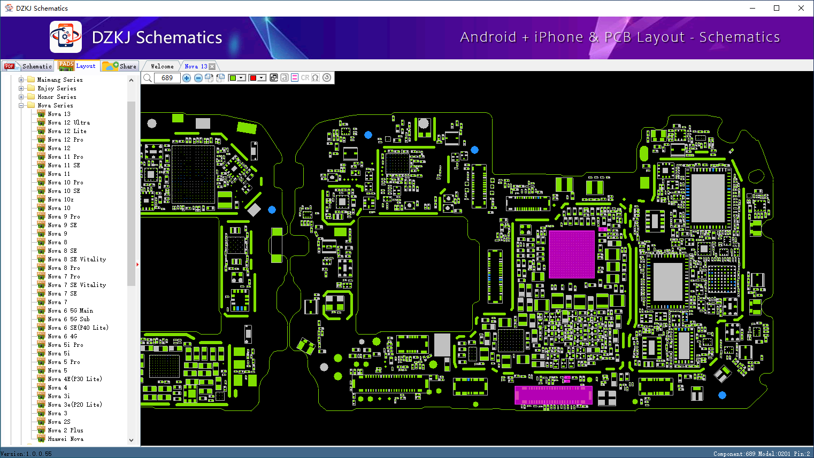Click the pink stacked bars icon
The height and width of the screenshot is (458, 814).
pyautogui.click(x=295, y=78)
